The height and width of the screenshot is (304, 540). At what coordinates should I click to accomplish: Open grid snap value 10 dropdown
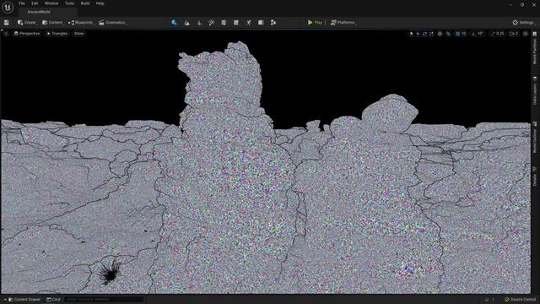(463, 34)
